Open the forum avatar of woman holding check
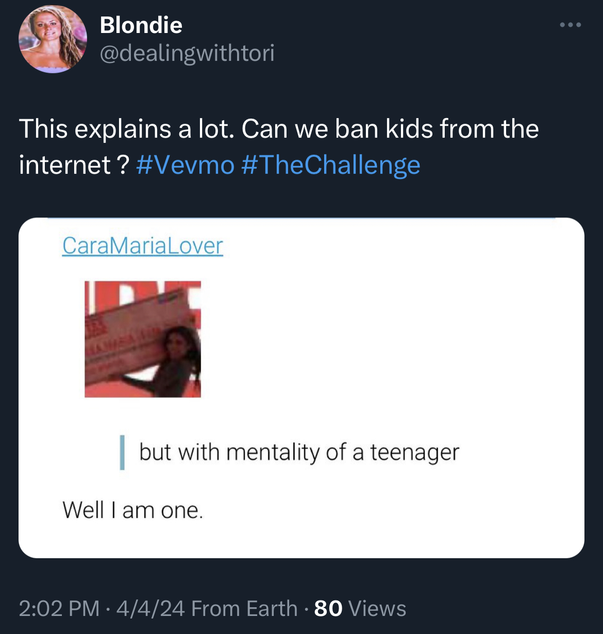Screen dimensions: 603x634 [x=143, y=339]
